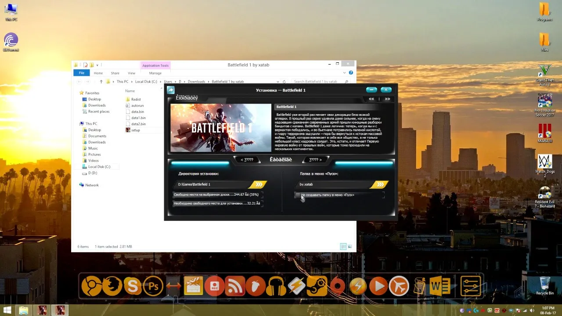The image size is (562, 316).
Task: Click Downloads in the address breadcrumb
Action: coord(196,82)
